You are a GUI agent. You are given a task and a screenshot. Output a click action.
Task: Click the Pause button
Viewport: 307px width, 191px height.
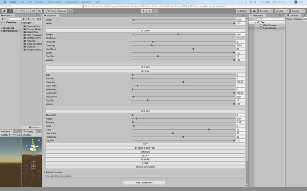click(x=149, y=11)
